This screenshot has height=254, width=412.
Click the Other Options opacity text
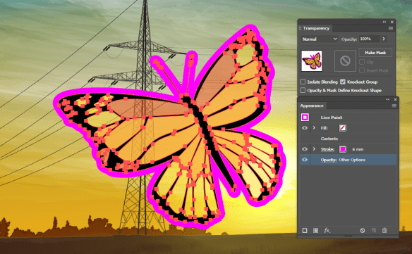pos(352,160)
